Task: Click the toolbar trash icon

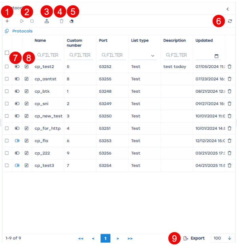Action: [x=61, y=21]
